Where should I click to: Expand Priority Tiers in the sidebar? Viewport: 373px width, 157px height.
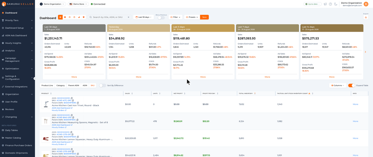(x=17, y=20)
